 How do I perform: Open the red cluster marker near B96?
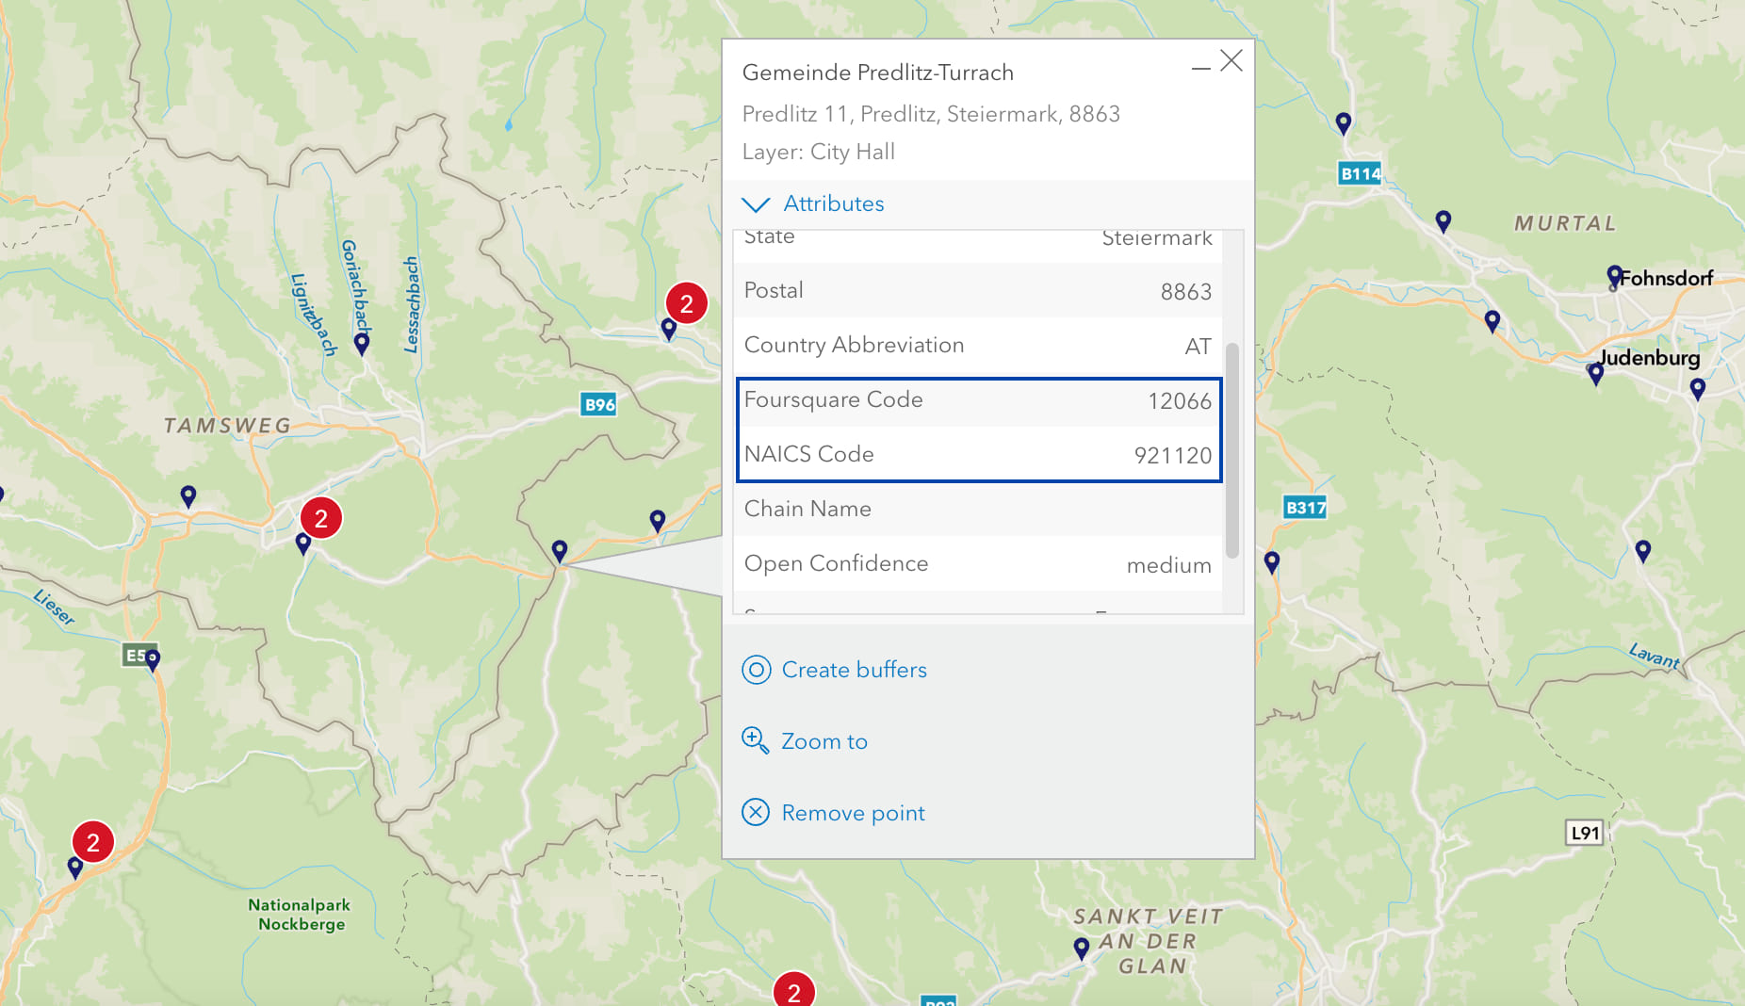(x=687, y=303)
